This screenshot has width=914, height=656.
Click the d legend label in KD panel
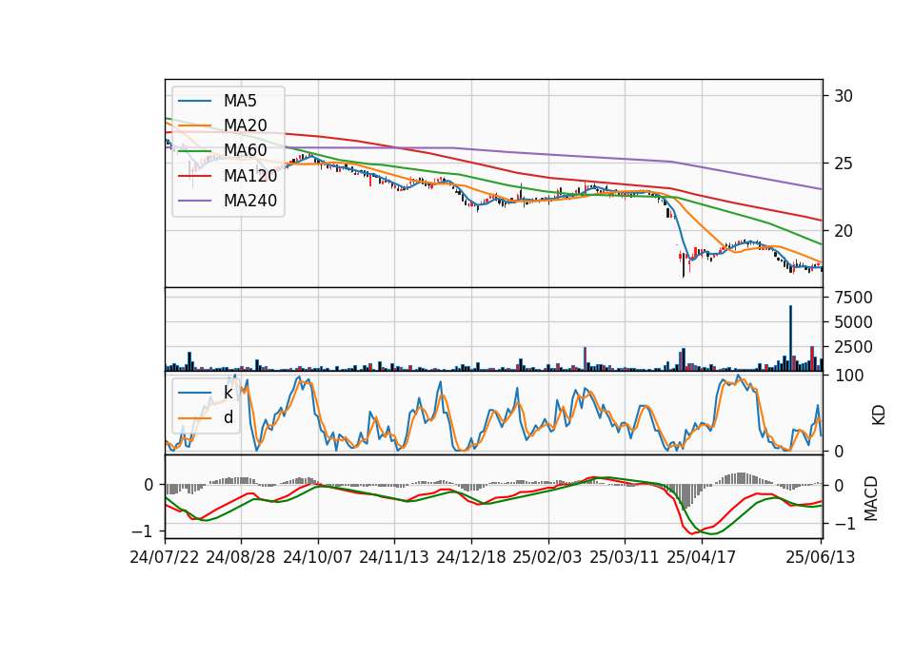228,416
